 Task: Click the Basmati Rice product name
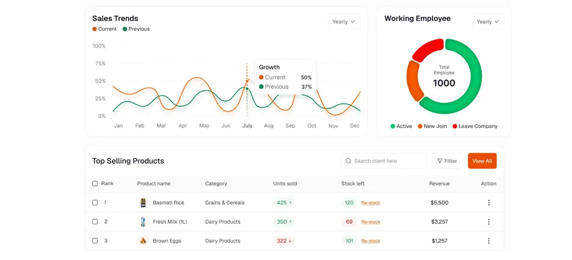click(168, 203)
